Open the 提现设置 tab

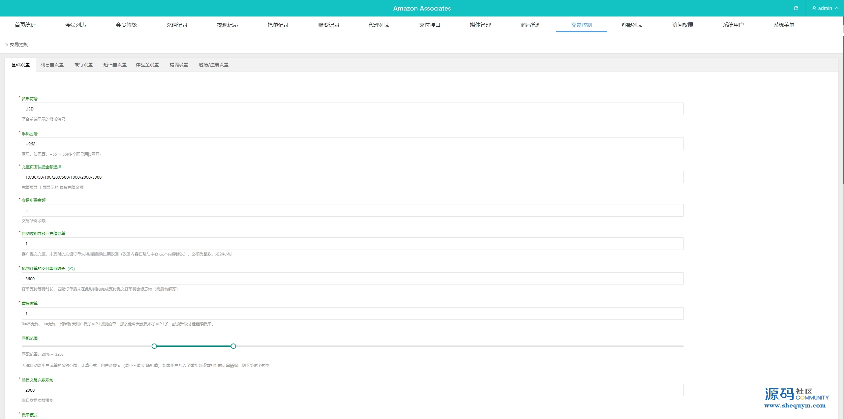click(x=179, y=65)
